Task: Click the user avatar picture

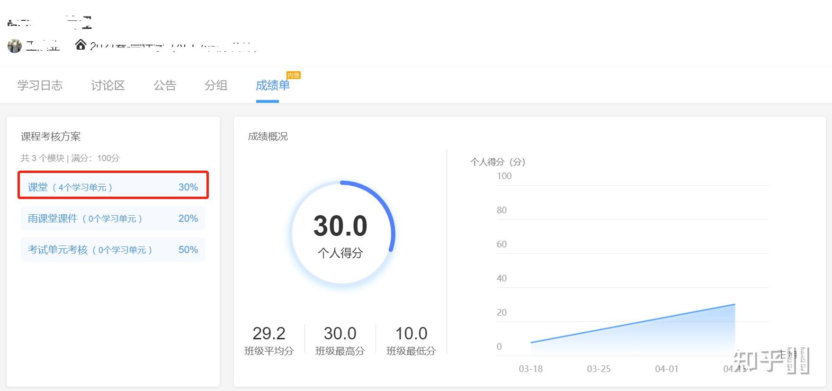Action: [15, 46]
